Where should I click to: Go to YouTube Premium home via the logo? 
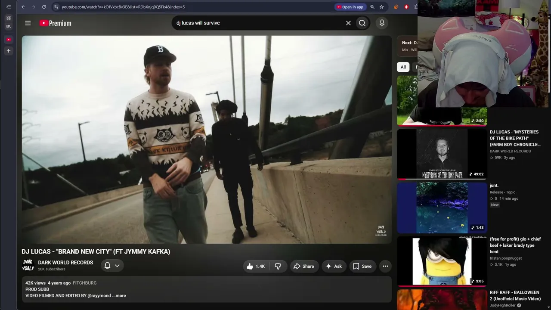click(x=56, y=23)
